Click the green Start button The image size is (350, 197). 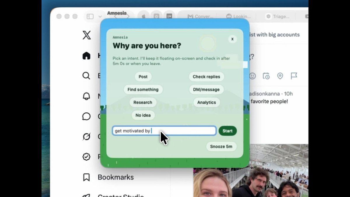[228, 131]
